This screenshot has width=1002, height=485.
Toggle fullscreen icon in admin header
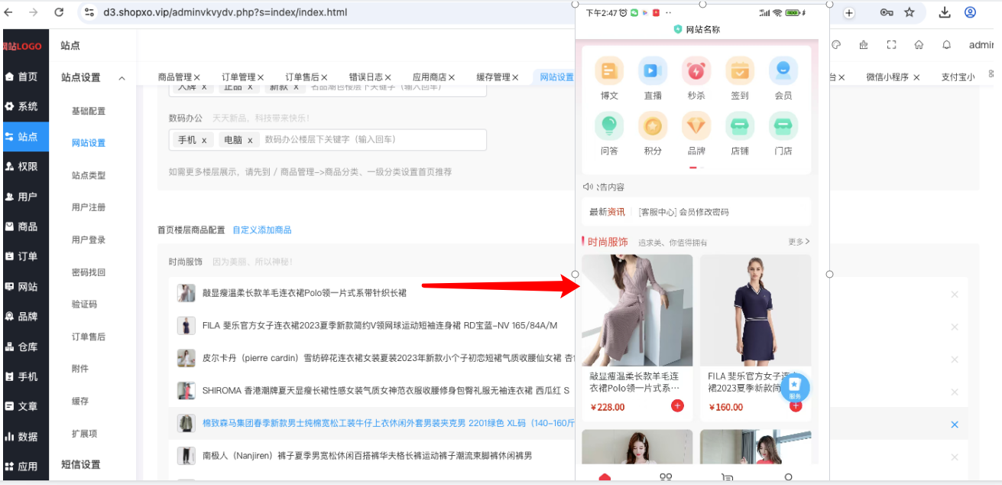(891, 44)
